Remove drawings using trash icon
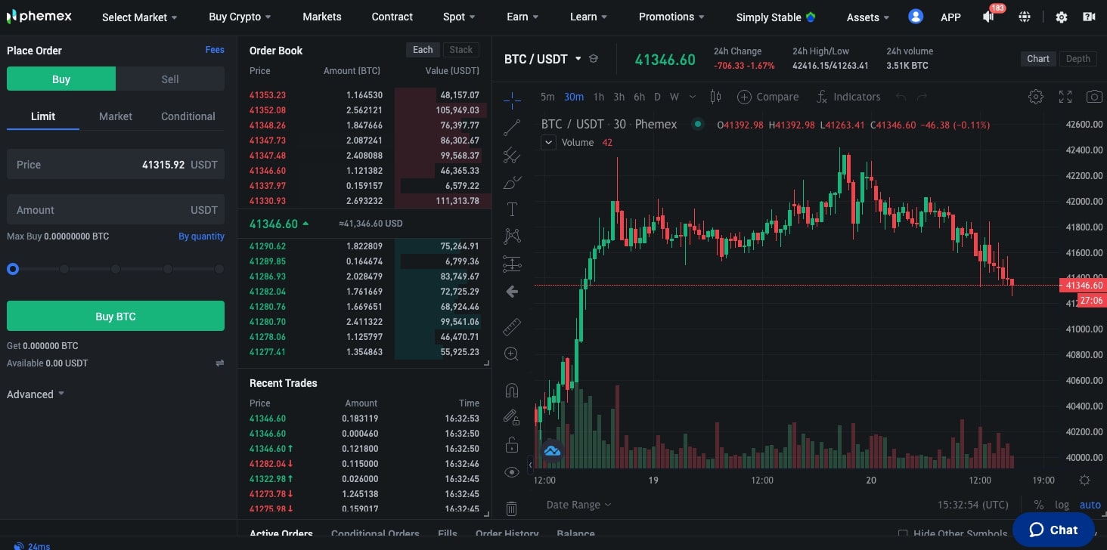This screenshot has height=550, width=1107. (x=512, y=508)
